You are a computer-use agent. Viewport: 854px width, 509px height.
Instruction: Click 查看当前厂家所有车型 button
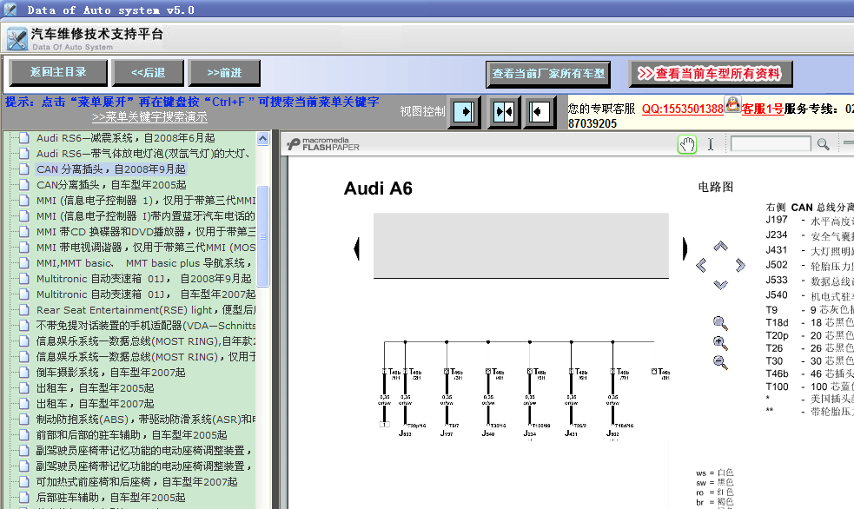[548, 74]
